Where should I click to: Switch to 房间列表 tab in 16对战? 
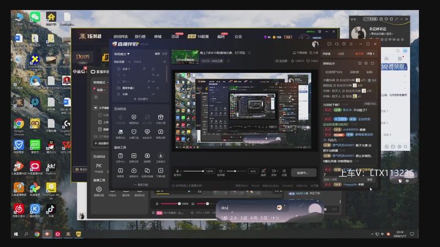120,36
